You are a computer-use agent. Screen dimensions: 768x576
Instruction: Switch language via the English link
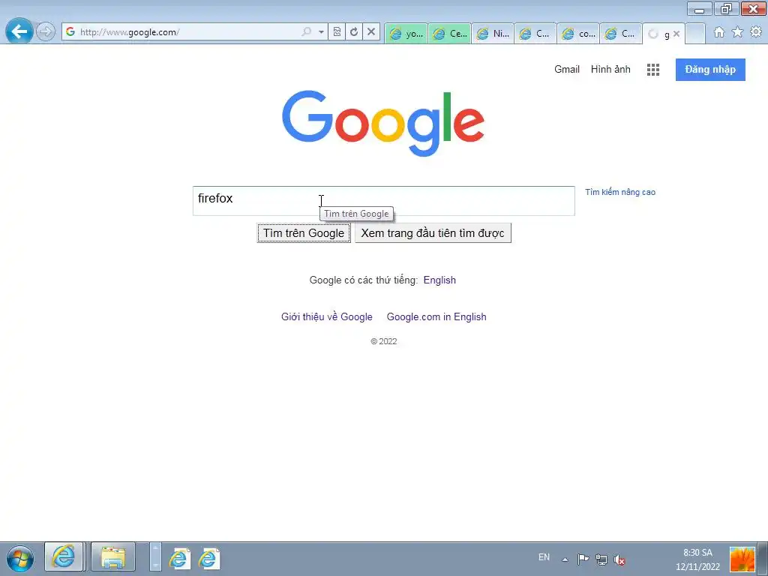[x=439, y=280]
